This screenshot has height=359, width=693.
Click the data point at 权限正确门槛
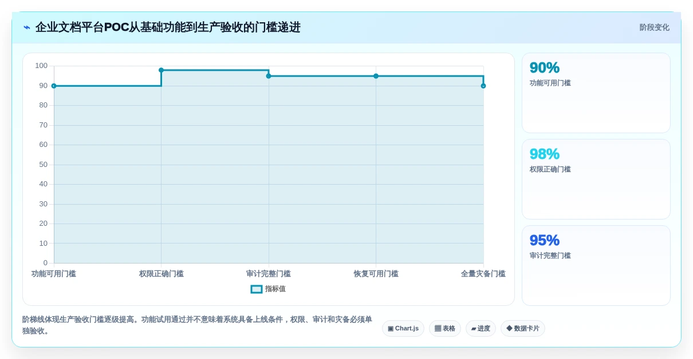161,70
